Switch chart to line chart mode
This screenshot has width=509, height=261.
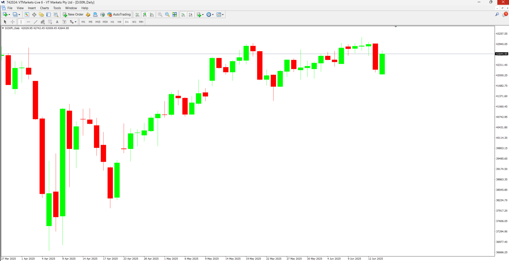point(152,15)
